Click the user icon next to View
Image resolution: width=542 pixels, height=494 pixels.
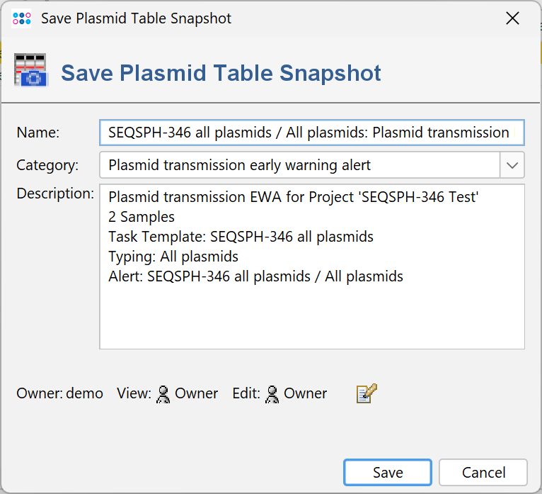163,393
